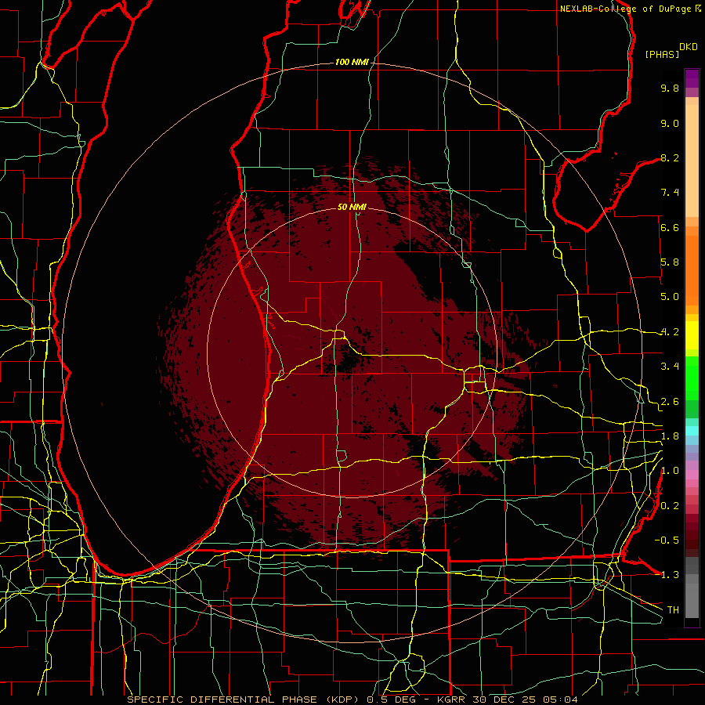The height and width of the screenshot is (705, 705).
Task: Click the 1.3 value near the scale bottom
Action: tap(670, 575)
